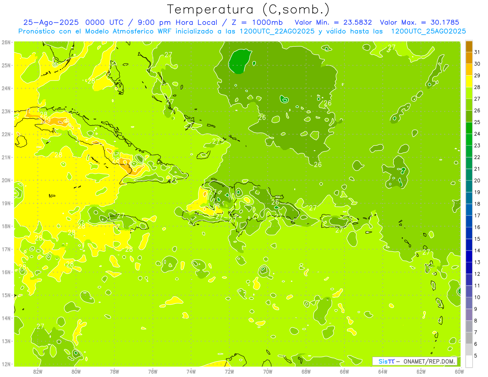
Task: Click the colorbar label 22
Action: click(477, 157)
